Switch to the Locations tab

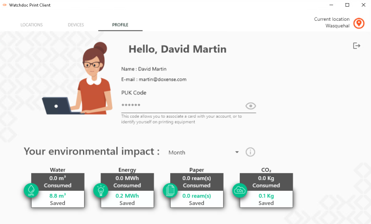point(32,25)
